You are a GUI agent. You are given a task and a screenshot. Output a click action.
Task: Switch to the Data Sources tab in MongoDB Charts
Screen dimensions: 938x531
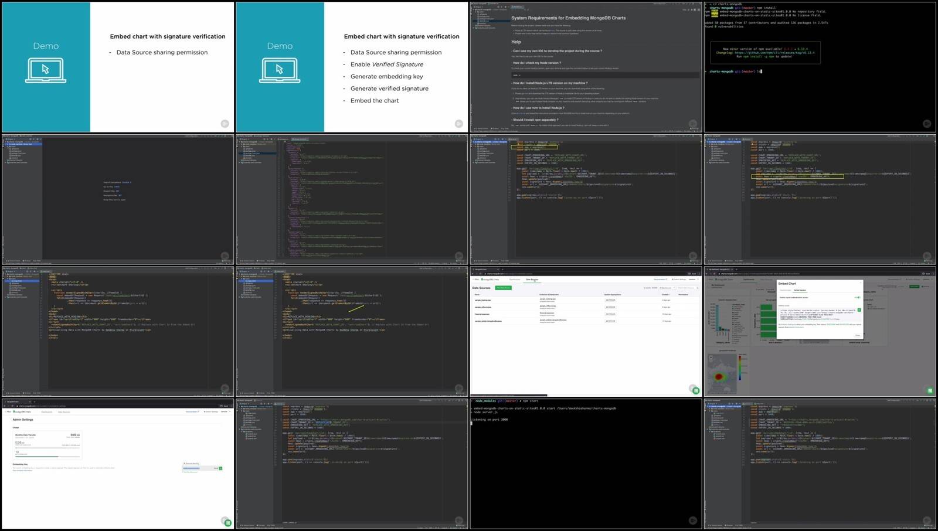click(532, 280)
